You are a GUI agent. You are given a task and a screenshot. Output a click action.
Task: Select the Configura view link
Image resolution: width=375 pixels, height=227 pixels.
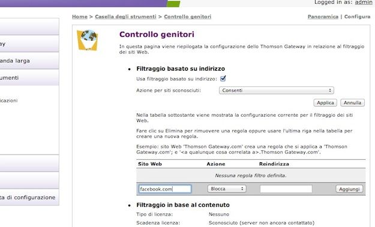358,17
